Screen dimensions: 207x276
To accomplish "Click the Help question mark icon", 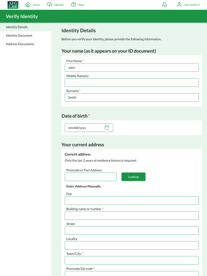I will pos(73,5).
